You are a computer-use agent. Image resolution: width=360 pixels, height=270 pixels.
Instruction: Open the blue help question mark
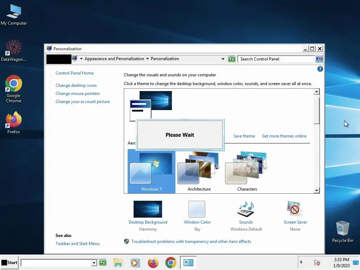320,69
